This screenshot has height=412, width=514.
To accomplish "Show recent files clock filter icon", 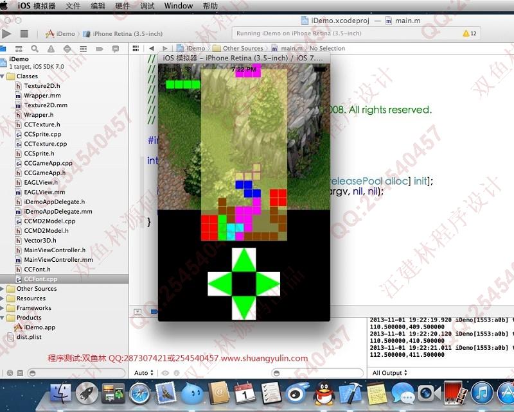I will [x=10, y=373].
